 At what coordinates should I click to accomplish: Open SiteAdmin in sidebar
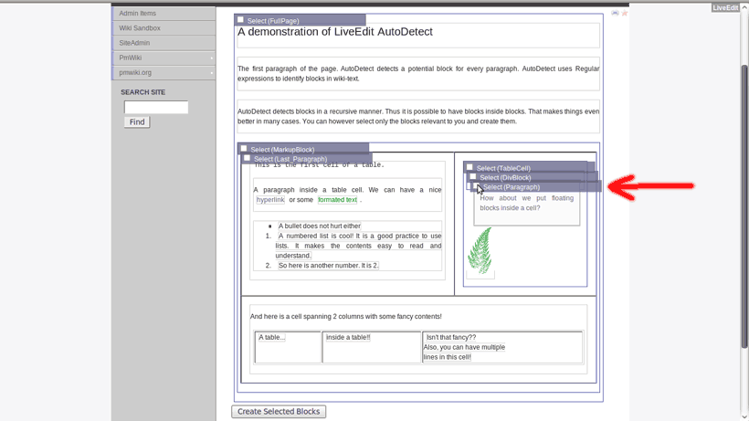pos(164,43)
